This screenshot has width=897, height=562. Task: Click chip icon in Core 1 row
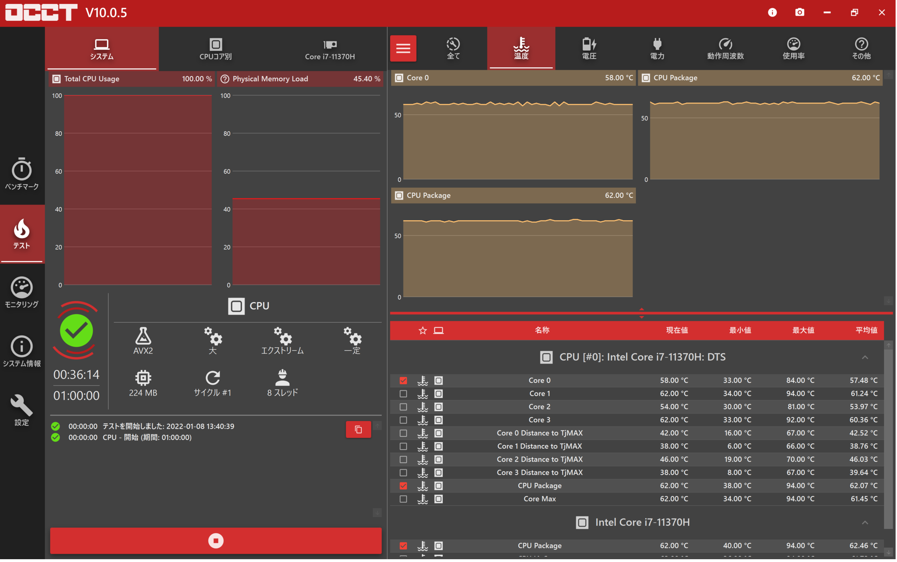439,394
